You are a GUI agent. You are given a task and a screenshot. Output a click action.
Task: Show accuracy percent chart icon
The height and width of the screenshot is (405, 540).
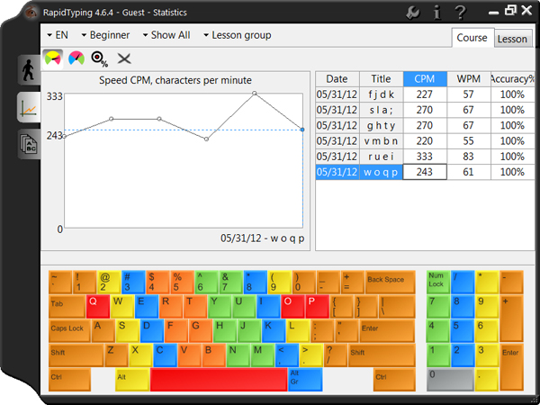coord(100,58)
